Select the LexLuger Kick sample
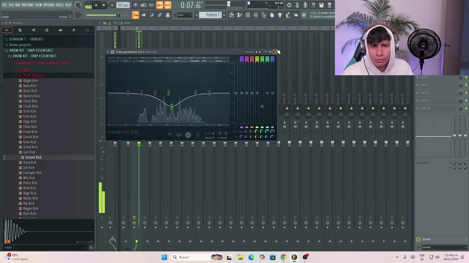This screenshot has height=263, width=469. [33, 172]
